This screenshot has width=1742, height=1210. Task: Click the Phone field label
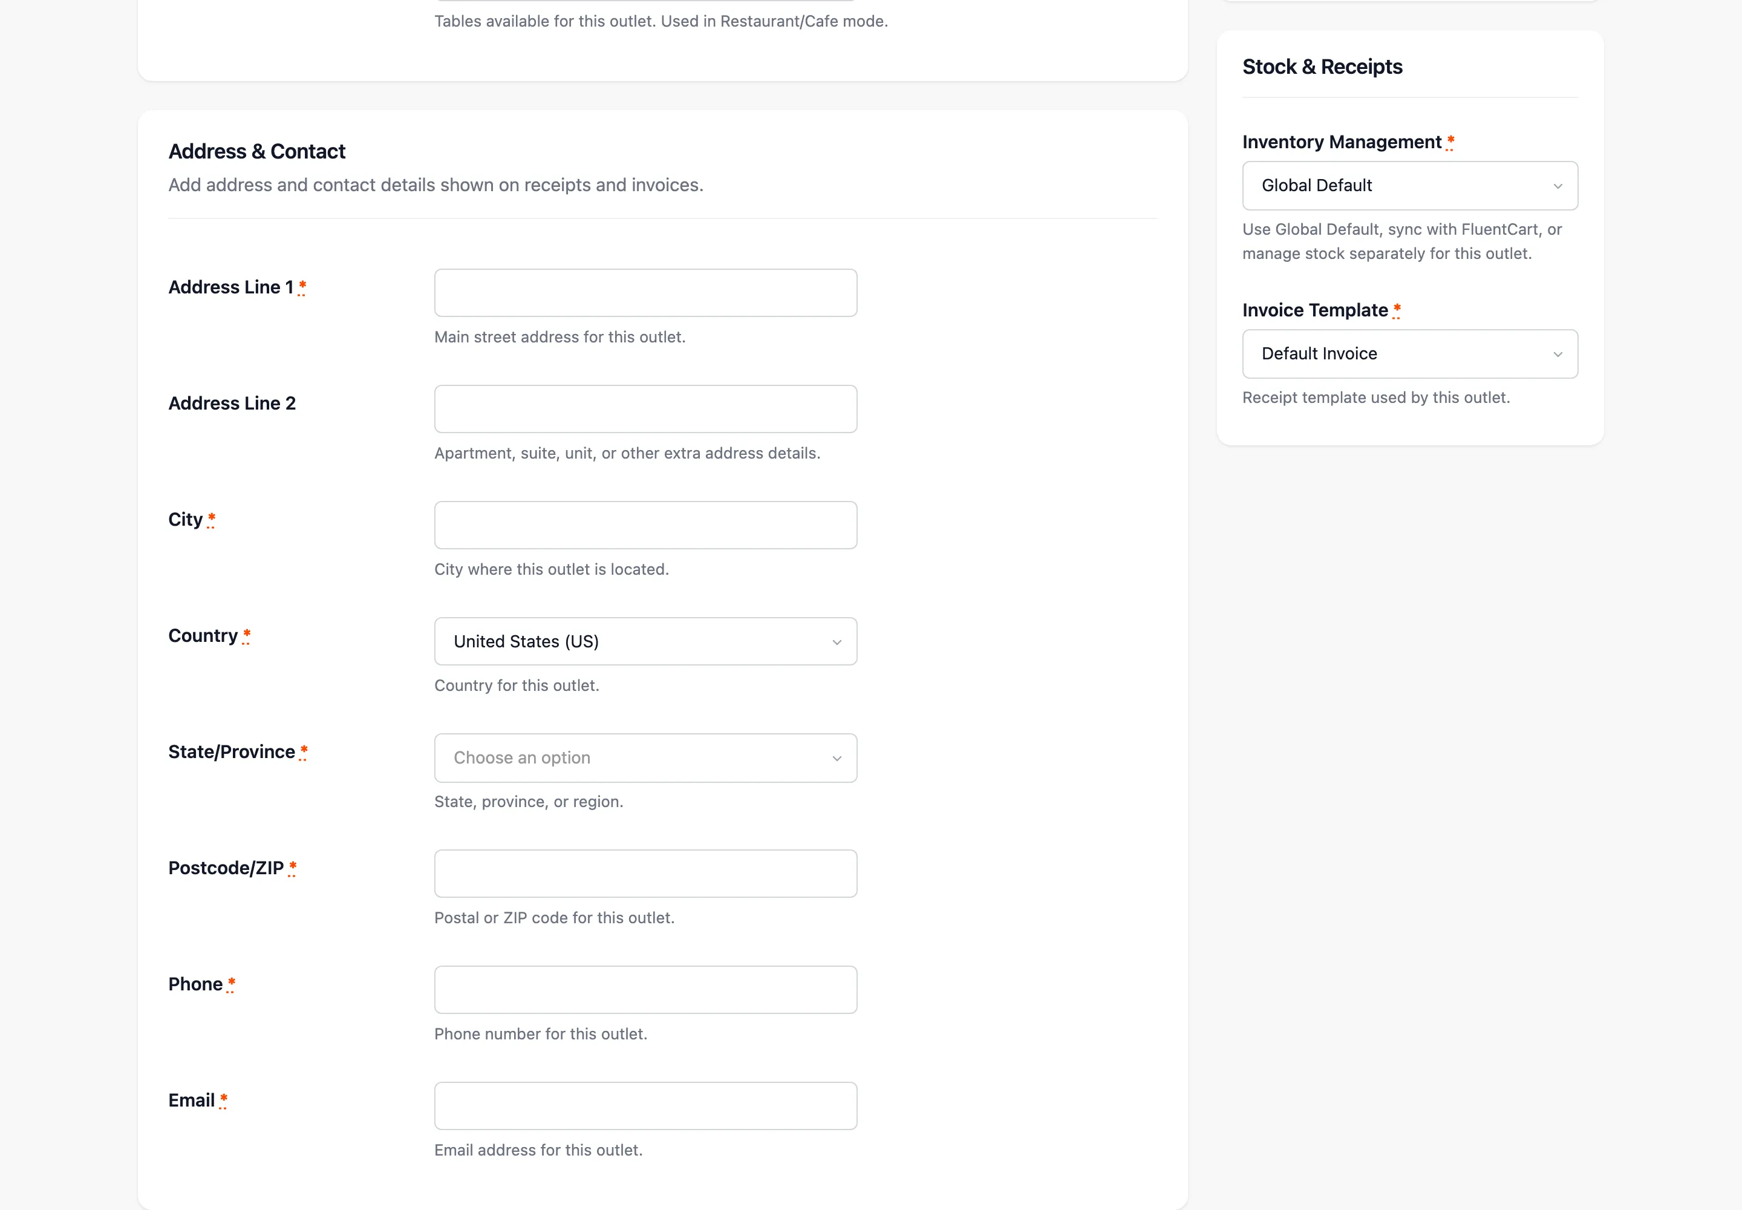(195, 984)
